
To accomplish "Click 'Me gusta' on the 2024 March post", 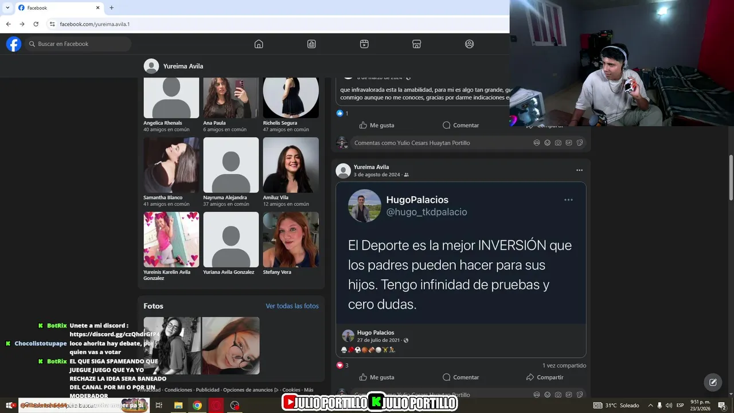I will click(x=377, y=125).
